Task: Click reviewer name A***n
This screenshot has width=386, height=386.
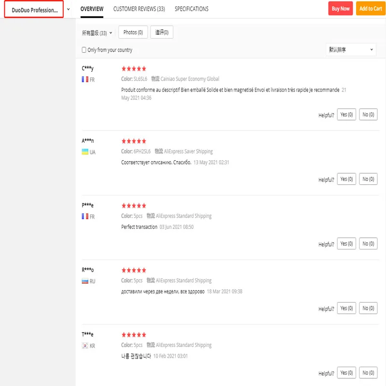Action: 88,140
